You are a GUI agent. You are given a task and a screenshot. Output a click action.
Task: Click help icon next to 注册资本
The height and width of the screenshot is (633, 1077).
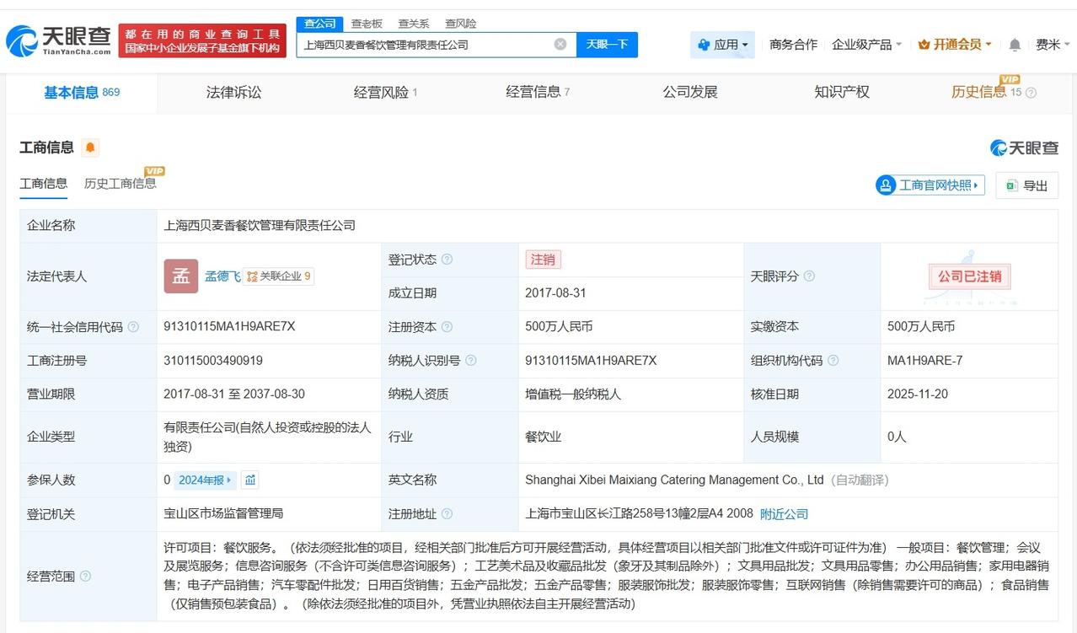click(x=447, y=327)
